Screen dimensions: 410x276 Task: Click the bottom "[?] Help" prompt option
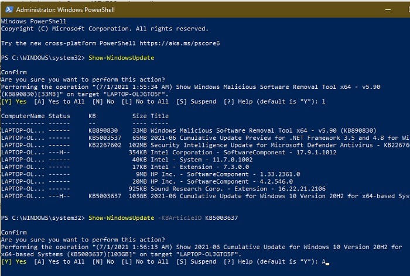click(241, 261)
